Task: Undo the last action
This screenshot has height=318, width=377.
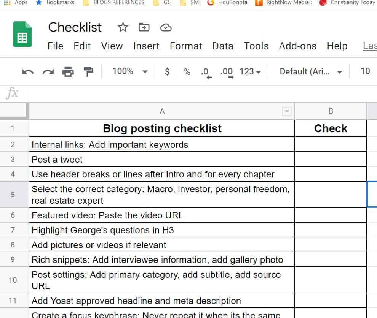Action: [28, 71]
